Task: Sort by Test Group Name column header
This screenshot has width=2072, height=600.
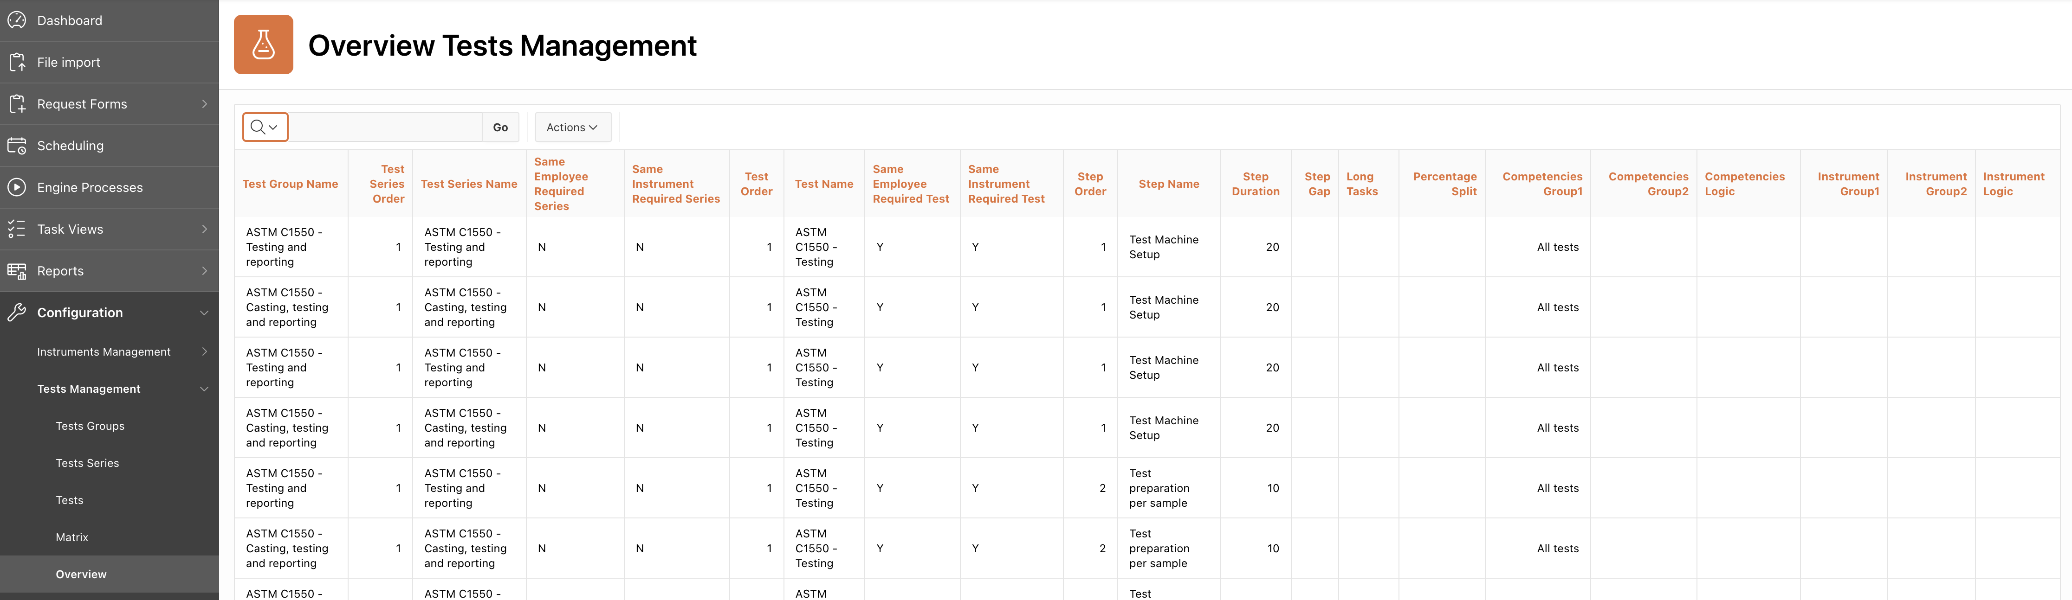Action: click(291, 184)
